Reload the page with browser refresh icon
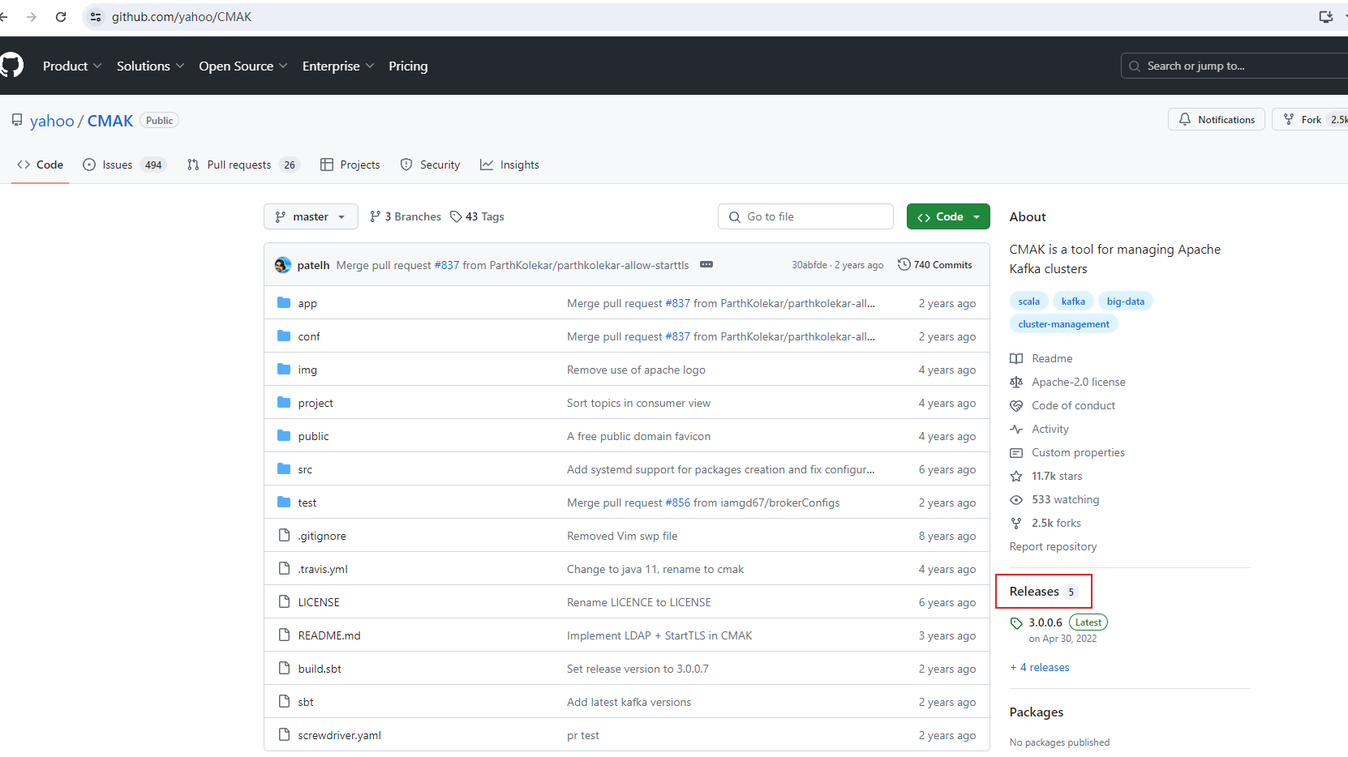 [61, 17]
